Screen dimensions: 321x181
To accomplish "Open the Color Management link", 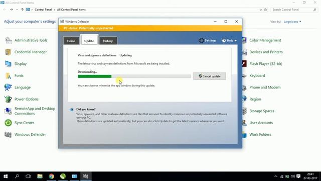I will (265, 40).
